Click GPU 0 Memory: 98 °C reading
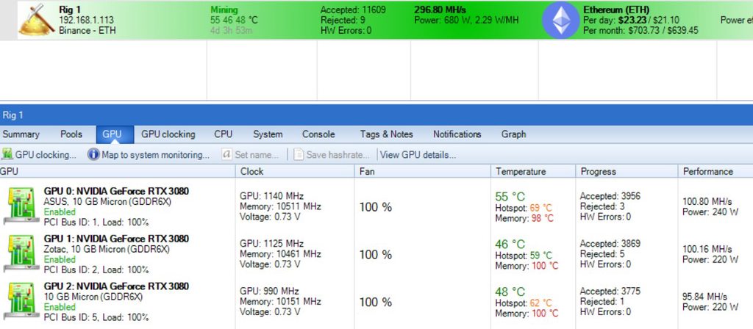Image resolution: width=753 pixels, height=329 pixels. point(524,218)
